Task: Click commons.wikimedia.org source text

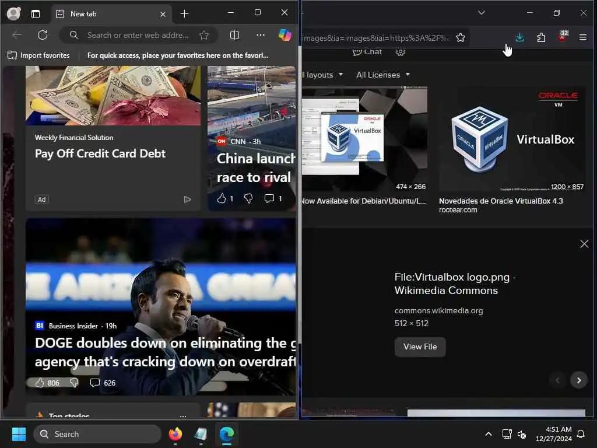Action: 438,310
